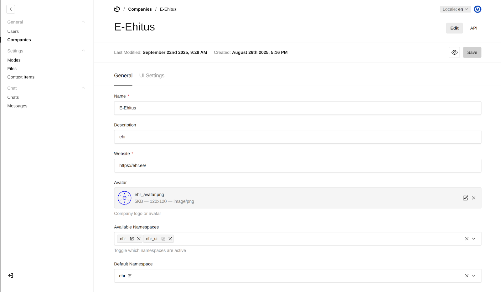Collapse the sidebar with the back arrow
This screenshot has height=292, width=501.
pos(11,9)
